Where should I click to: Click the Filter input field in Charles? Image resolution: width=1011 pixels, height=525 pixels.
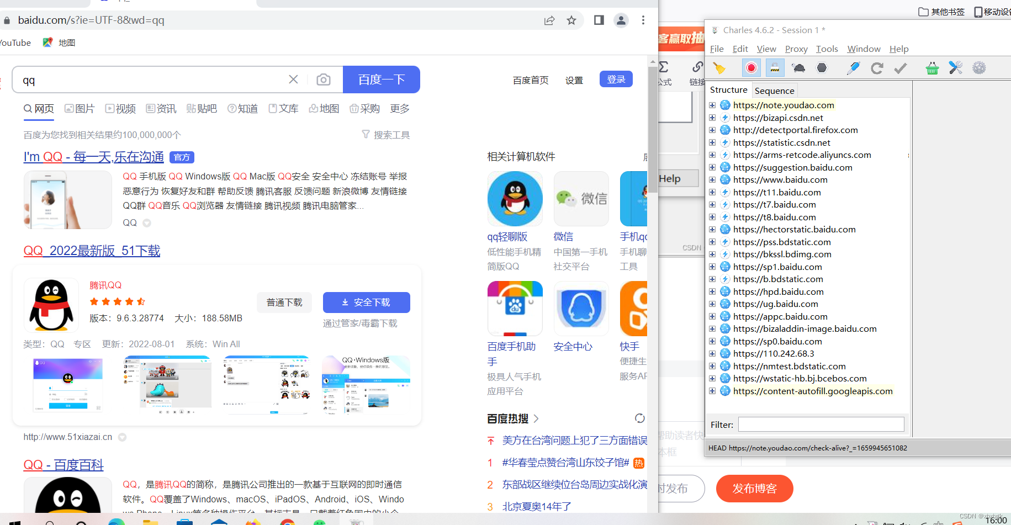[821, 425]
